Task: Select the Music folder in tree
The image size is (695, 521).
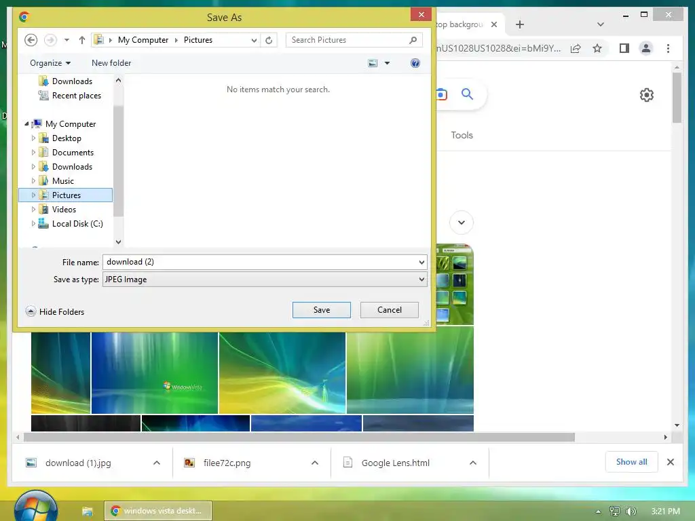Action: point(62,180)
